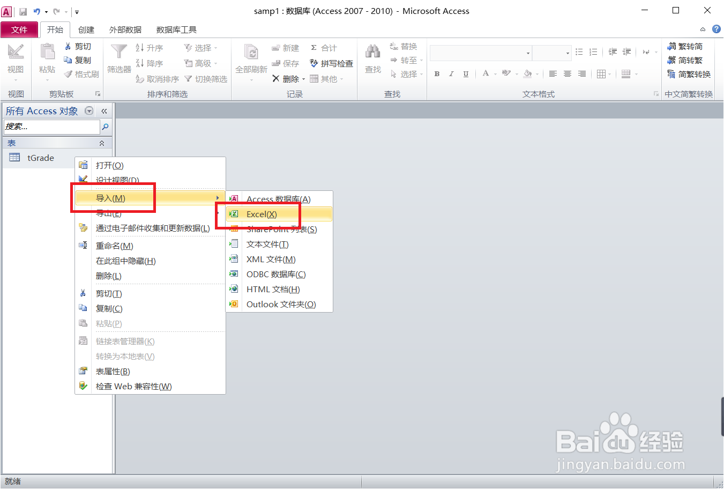Collapse navigation pane with shutter bar button
This screenshot has width=724, height=489.
coord(104,111)
